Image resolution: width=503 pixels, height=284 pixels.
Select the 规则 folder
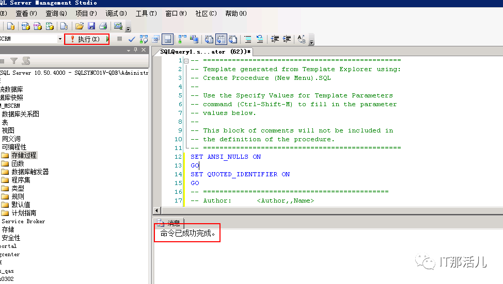tap(18, 196)
